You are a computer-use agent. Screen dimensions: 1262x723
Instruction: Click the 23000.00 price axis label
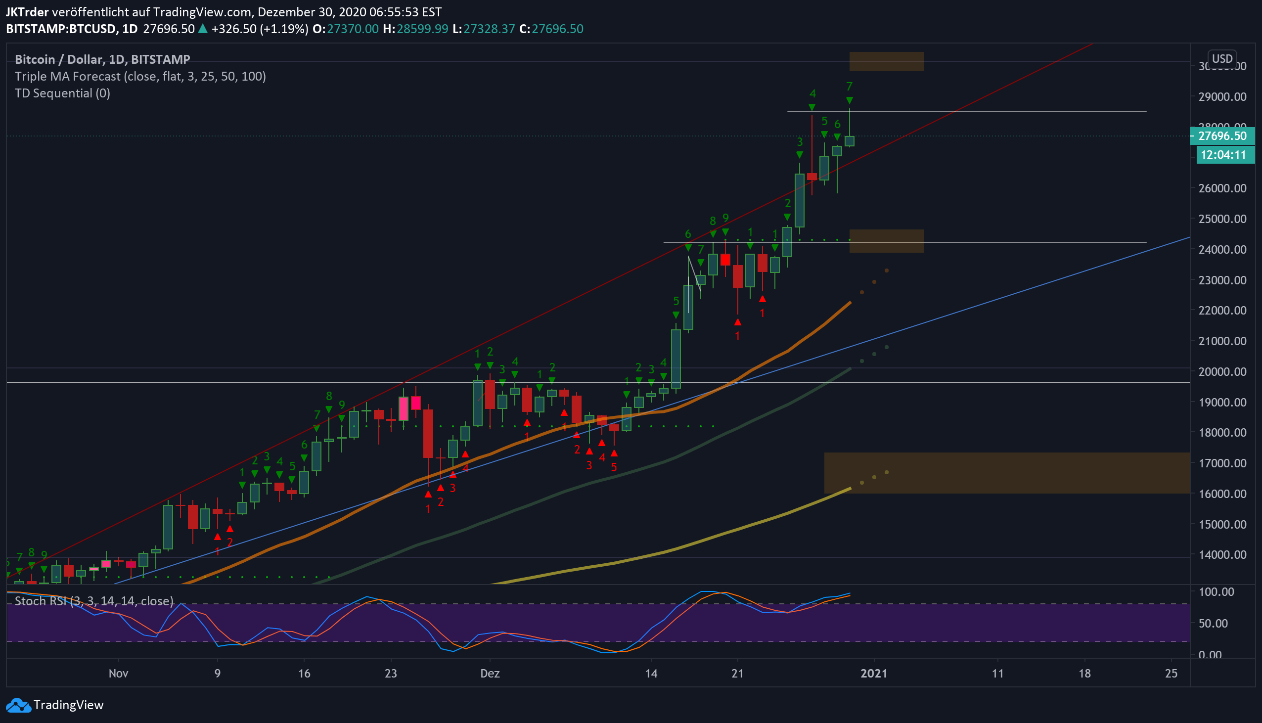[1222, 280]
